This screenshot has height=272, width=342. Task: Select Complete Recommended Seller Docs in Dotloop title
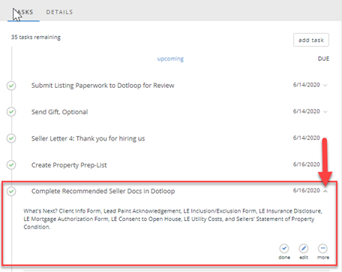pos(103,191)
